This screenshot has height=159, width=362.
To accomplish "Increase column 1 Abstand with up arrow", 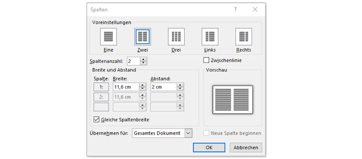I will (180, 85).
